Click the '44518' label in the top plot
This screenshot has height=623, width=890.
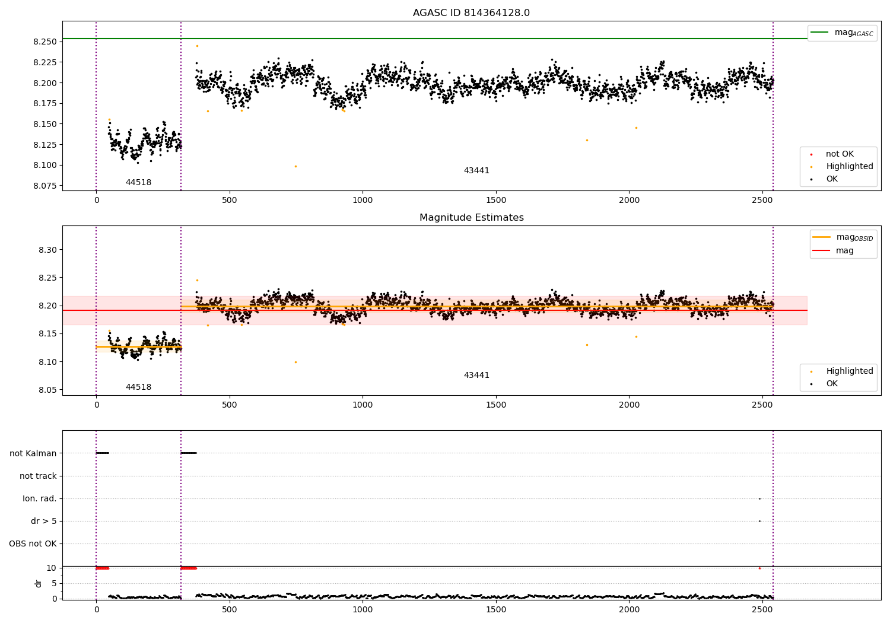pyautogui.click(x=138, y=183)
